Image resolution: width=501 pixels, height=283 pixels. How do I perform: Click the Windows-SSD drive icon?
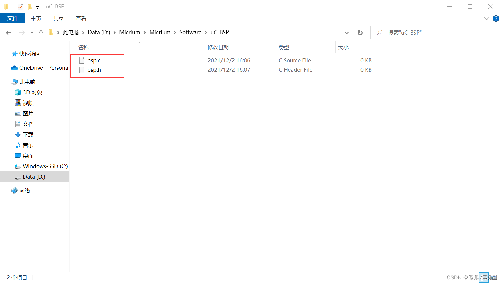[18, 166]
